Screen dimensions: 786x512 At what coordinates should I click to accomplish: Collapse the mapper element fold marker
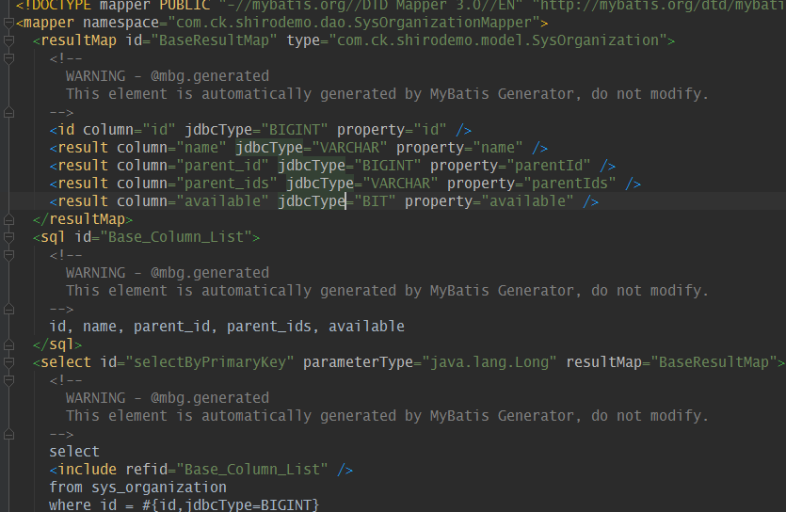coord(8,22)
